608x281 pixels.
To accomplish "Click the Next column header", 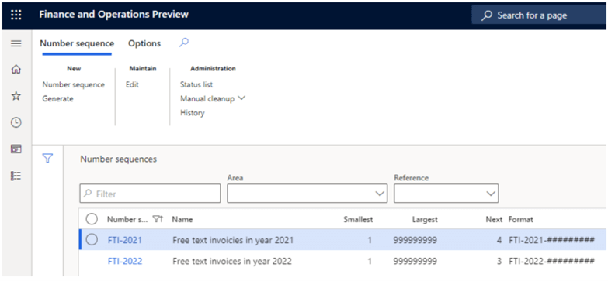I will click(x=494, y=220).
